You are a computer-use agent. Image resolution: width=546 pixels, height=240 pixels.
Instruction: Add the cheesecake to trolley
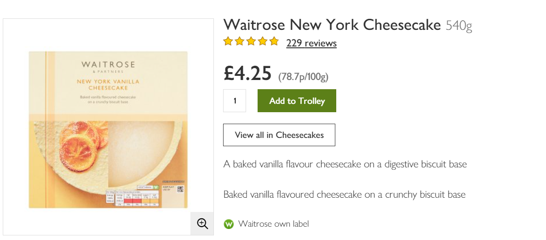point(297,101)
